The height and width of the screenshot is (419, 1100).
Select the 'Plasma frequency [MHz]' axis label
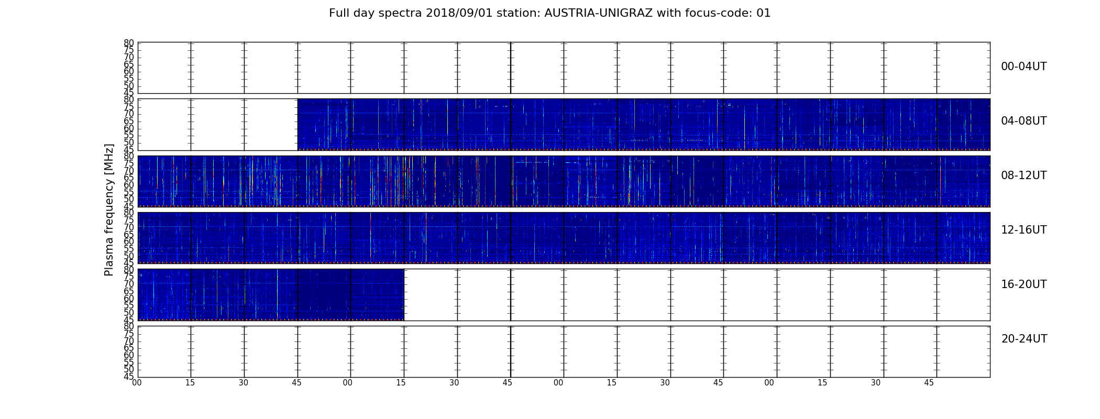coord(109,210)
